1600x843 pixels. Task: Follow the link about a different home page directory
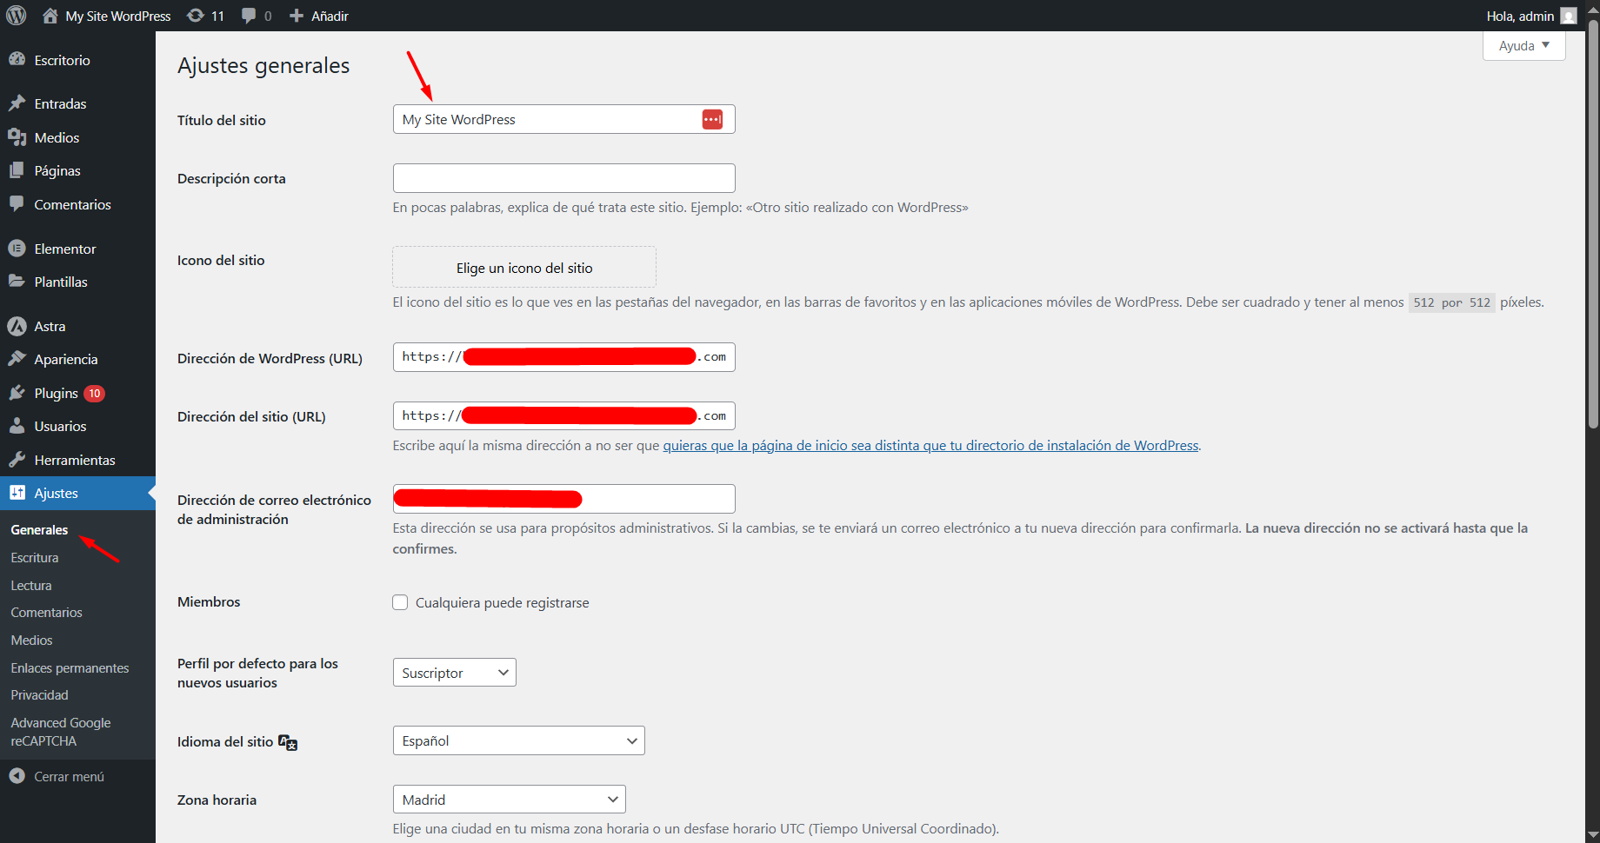pos(930,446)
